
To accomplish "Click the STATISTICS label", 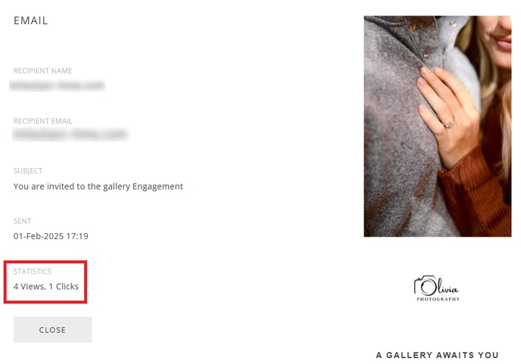I will (x=33, y=272).
